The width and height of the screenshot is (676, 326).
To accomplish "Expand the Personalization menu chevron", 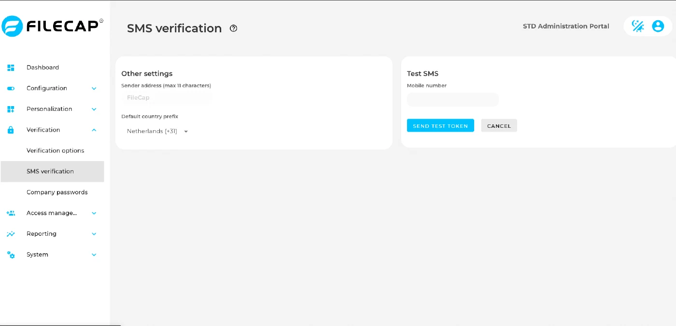I will (x=94, y=109).
